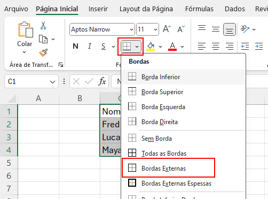
Task: Expand the Colar paste options arrow
Action: (x=25, y=52)
